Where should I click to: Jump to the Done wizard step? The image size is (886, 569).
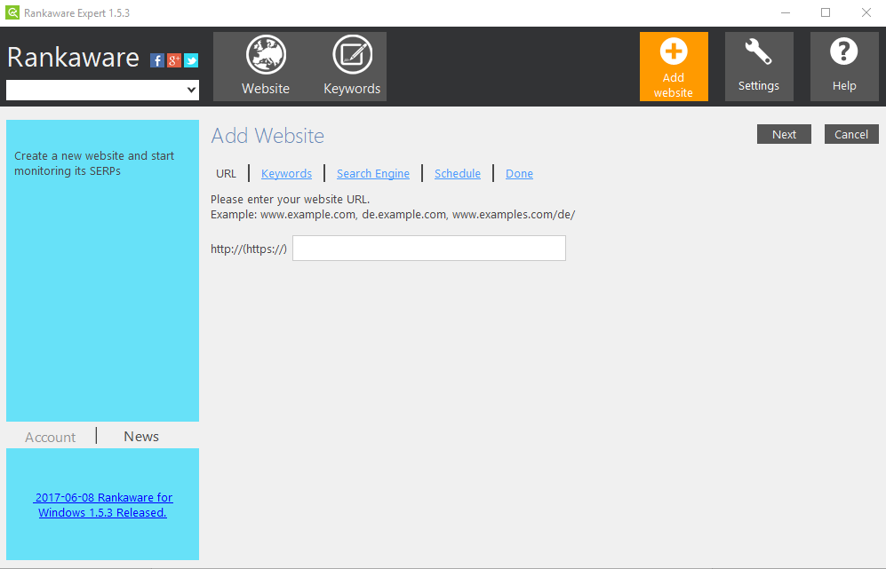point(519,173)
